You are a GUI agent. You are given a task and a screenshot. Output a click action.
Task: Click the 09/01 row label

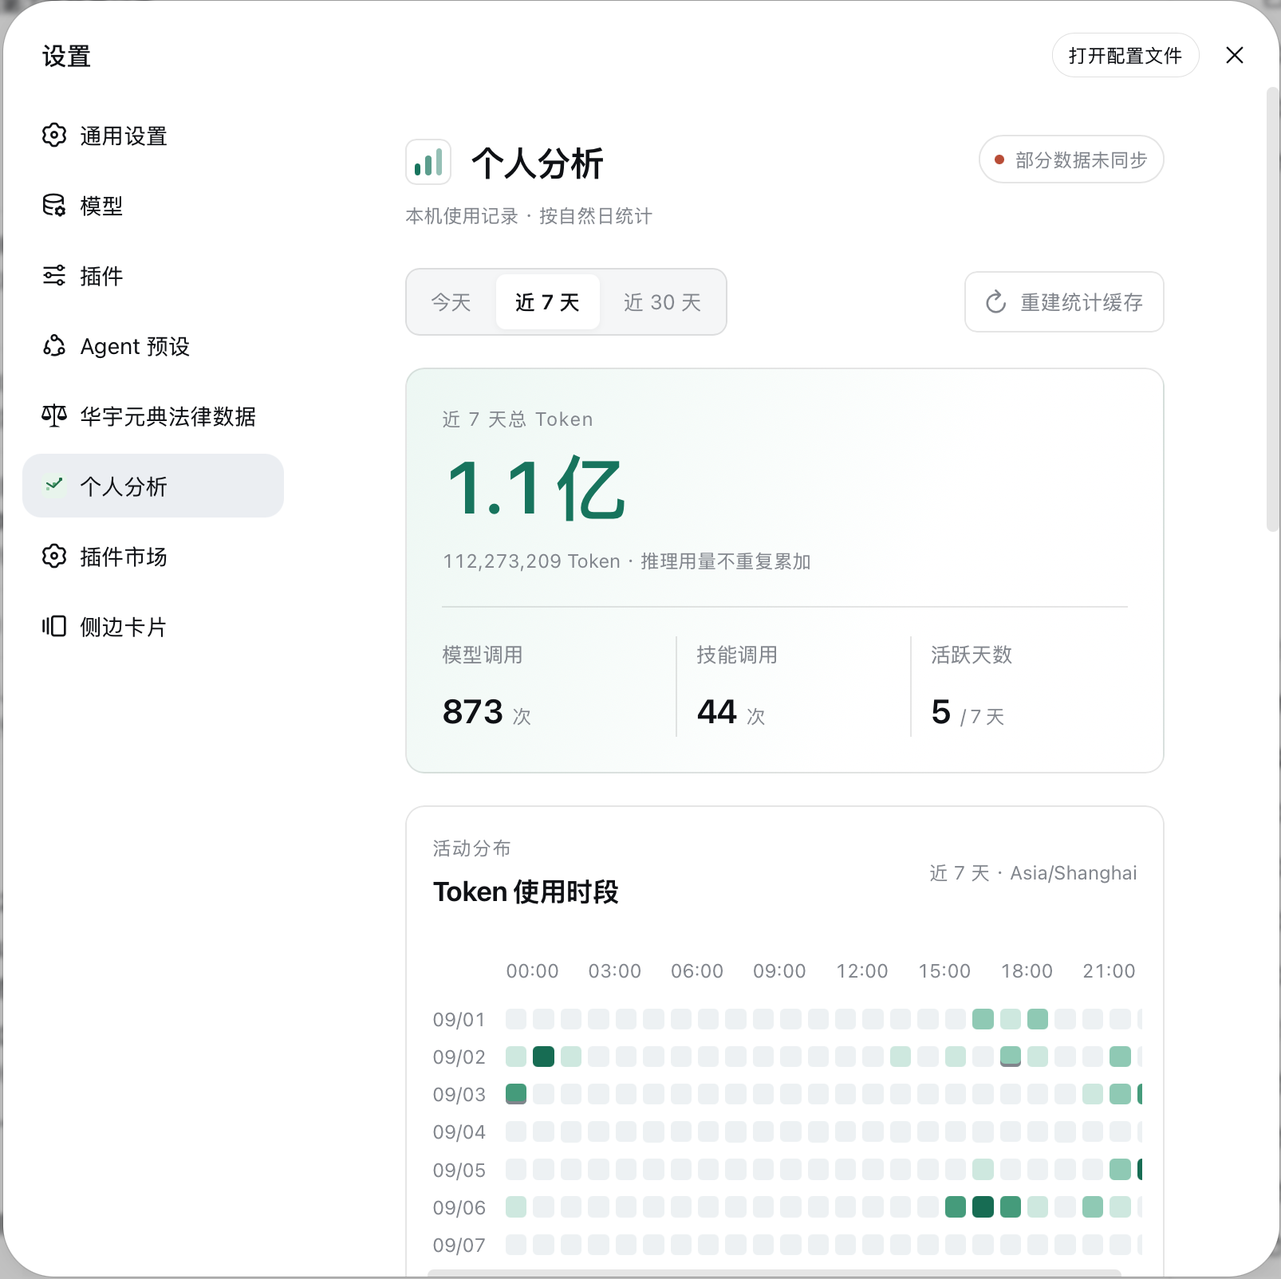click(x=459, y=1020)
